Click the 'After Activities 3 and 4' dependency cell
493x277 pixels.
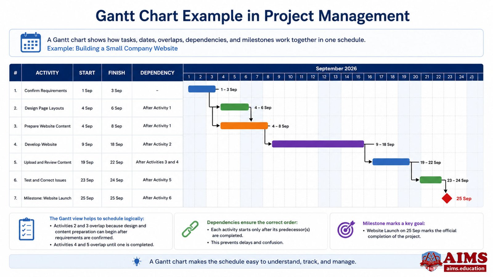(157, 162)
